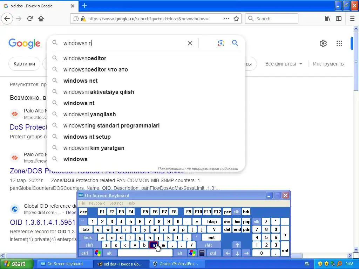Toggle the slk scroll lock key

click(236, 212)
